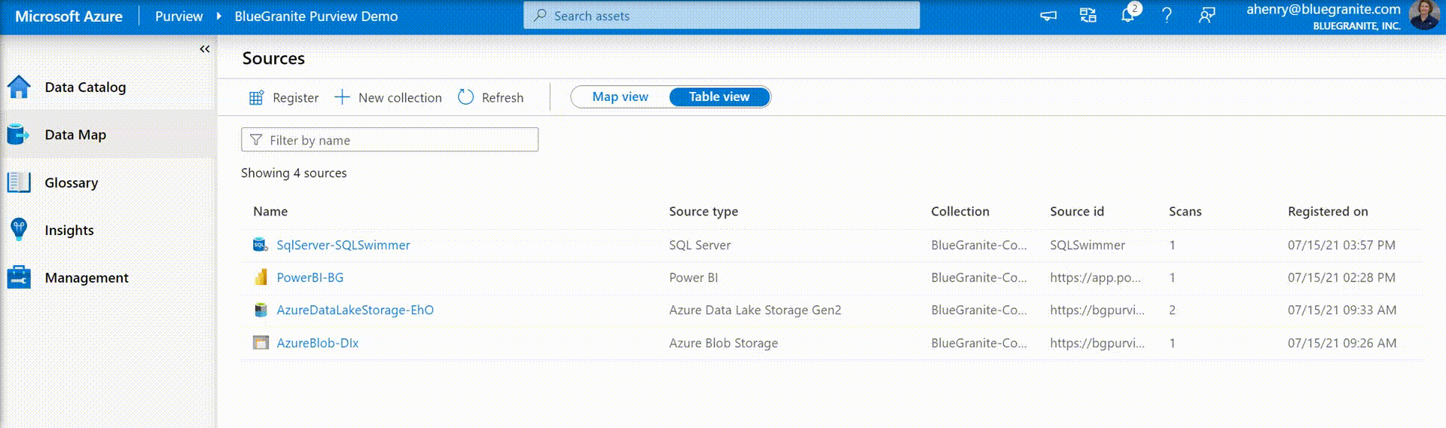Click the Insights lightbulb icon
The height and width of the screenshot is (428, 1446).
click(x=19, y=230)
